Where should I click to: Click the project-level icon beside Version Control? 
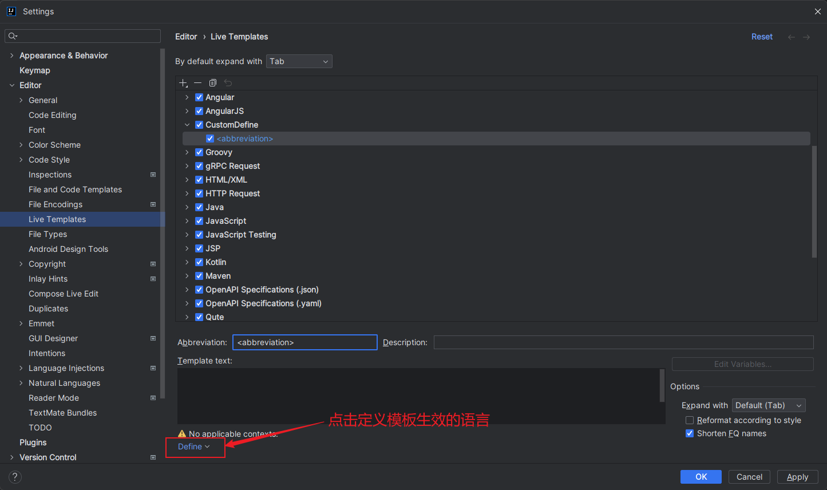(x=153, y=457)
